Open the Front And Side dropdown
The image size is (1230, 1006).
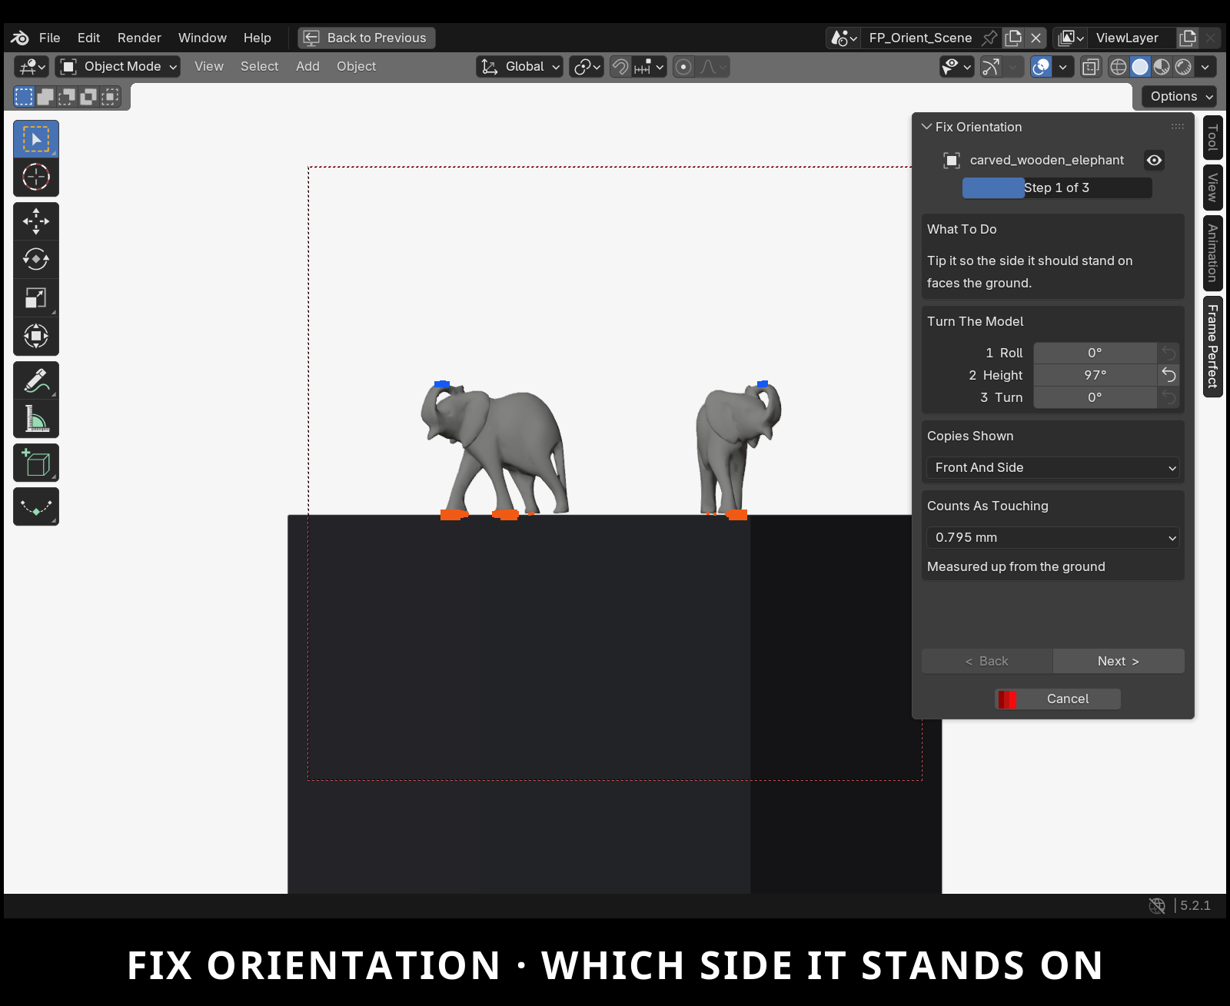[1052, 467]
